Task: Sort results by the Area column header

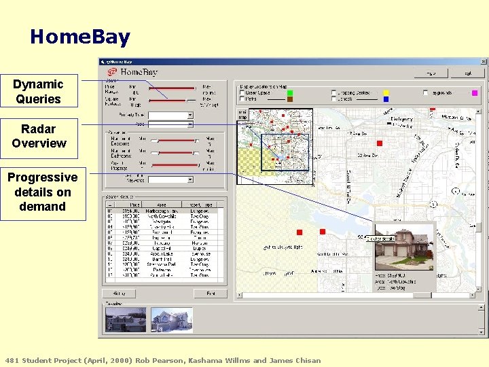Action: point(162,205)
